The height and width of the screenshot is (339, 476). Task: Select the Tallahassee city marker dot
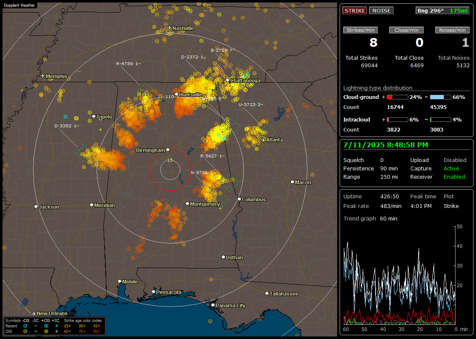[267, 293]
